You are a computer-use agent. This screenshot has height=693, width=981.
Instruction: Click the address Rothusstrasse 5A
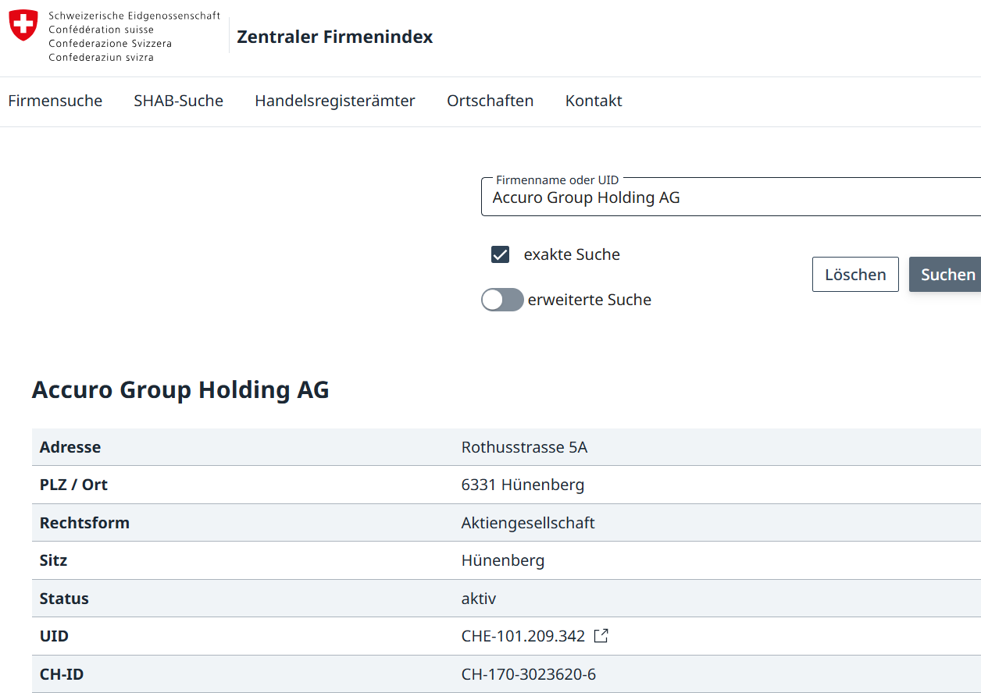click(x=524, y=447)
